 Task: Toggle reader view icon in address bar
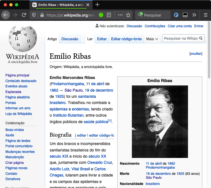[109, 15]
